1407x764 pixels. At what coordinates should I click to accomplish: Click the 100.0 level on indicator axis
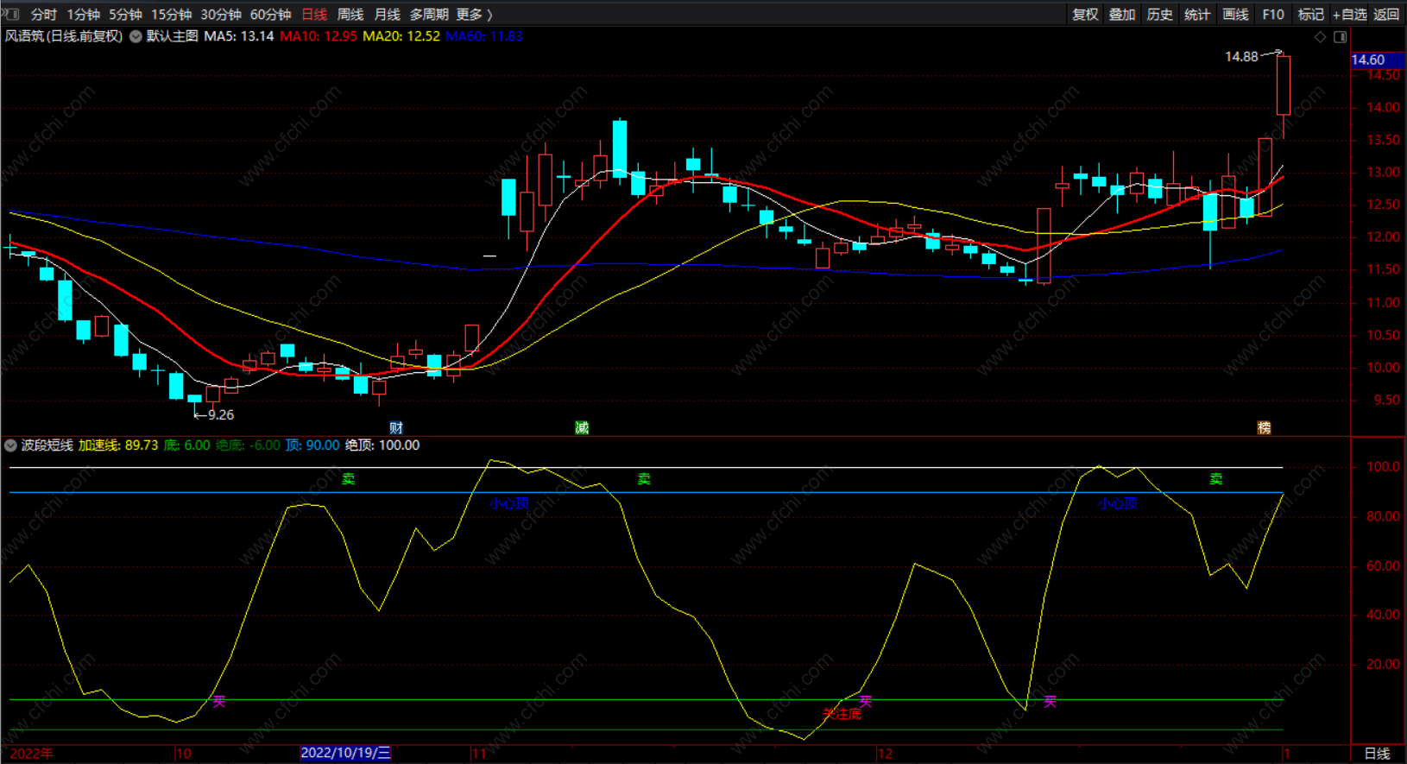(x=1383, y=467)
